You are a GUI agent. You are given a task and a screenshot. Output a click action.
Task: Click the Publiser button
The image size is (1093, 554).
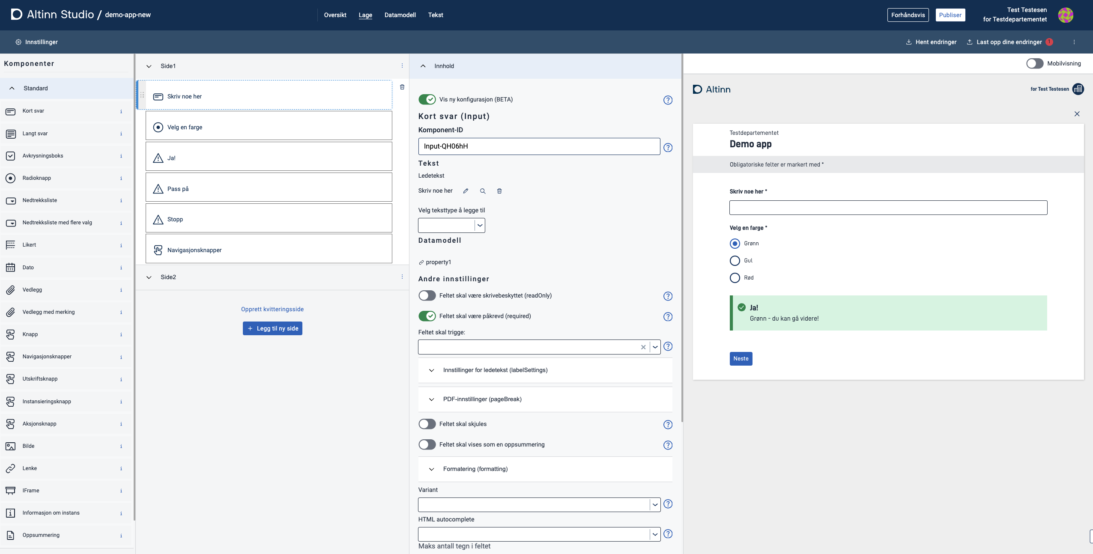tap(950, 15)
